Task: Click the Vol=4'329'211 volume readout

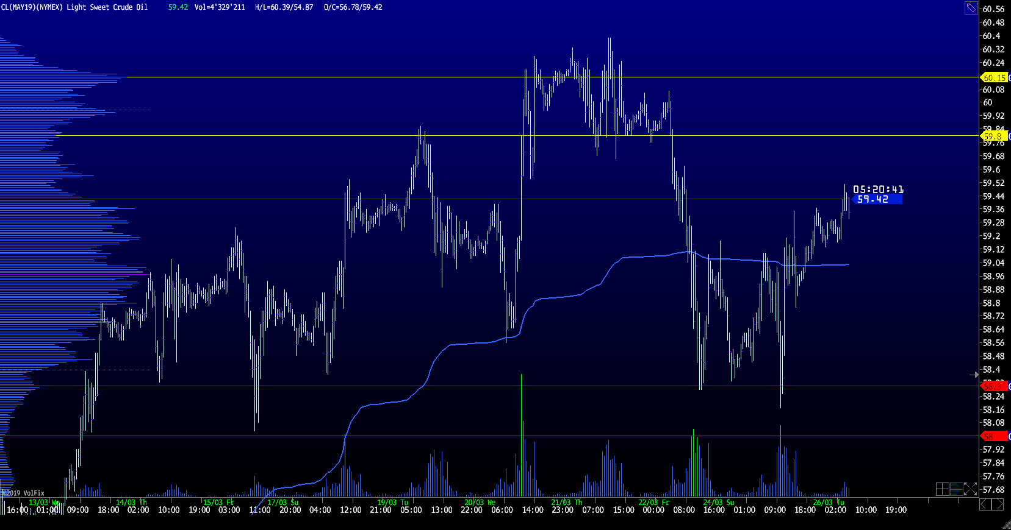Action: pos(220,7)
